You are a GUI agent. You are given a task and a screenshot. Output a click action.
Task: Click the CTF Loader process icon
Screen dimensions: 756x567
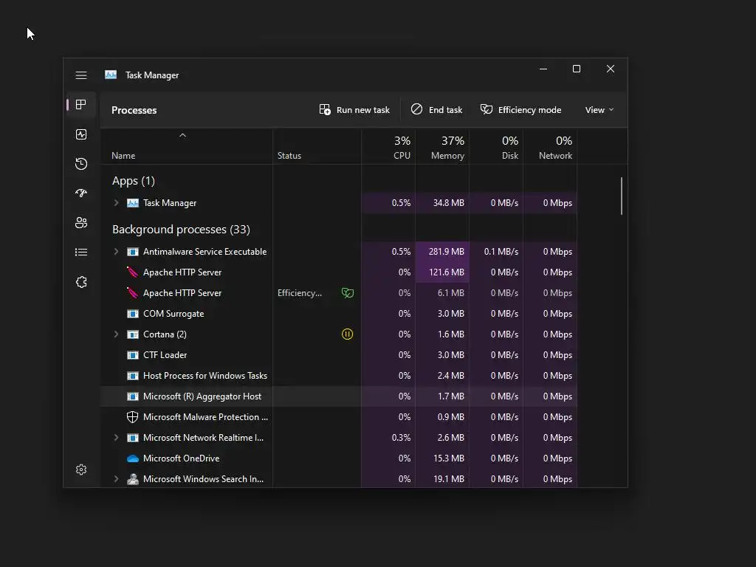(133, 355)
